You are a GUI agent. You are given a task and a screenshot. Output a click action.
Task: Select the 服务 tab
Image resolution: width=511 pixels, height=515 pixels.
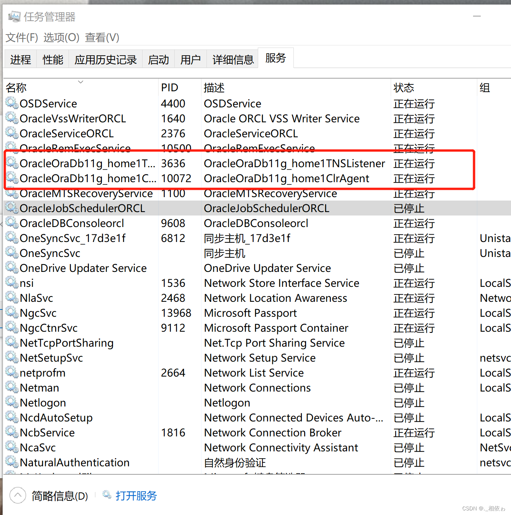(x=276, y=58)
